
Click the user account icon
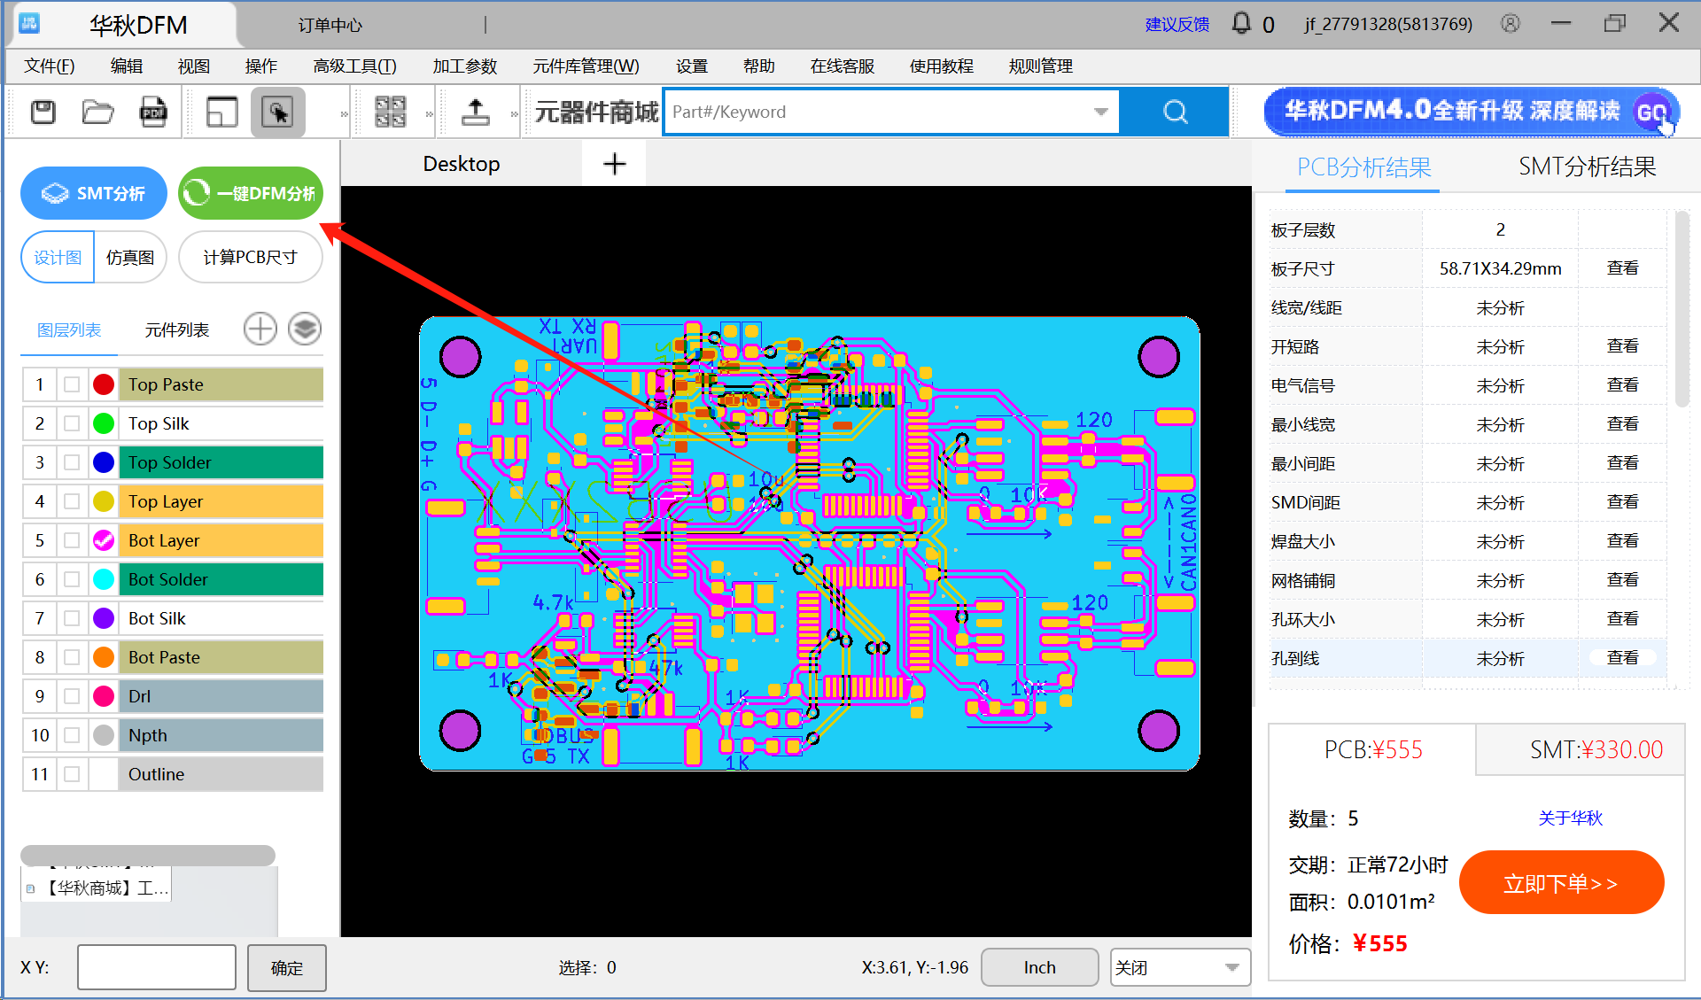pyautogui.click(x=1511, y=24)
